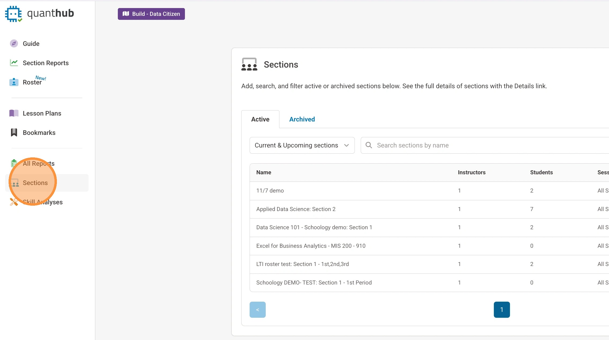Click the Bookmarks ribbon icon
609x340 pixels.
pos(14,132)
